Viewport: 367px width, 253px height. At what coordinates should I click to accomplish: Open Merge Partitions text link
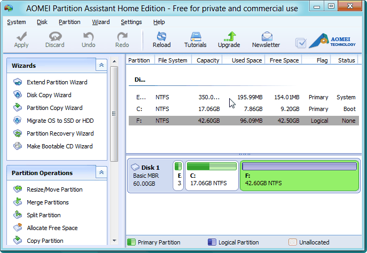coord(48,202)
